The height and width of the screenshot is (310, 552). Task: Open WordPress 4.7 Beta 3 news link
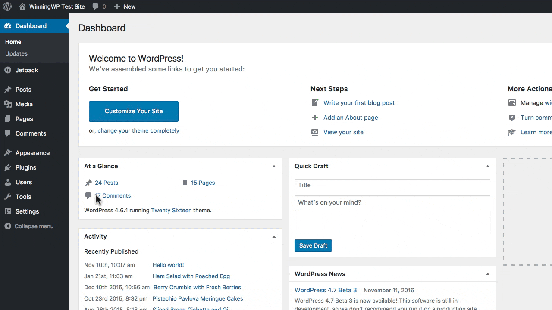(326, 290)
